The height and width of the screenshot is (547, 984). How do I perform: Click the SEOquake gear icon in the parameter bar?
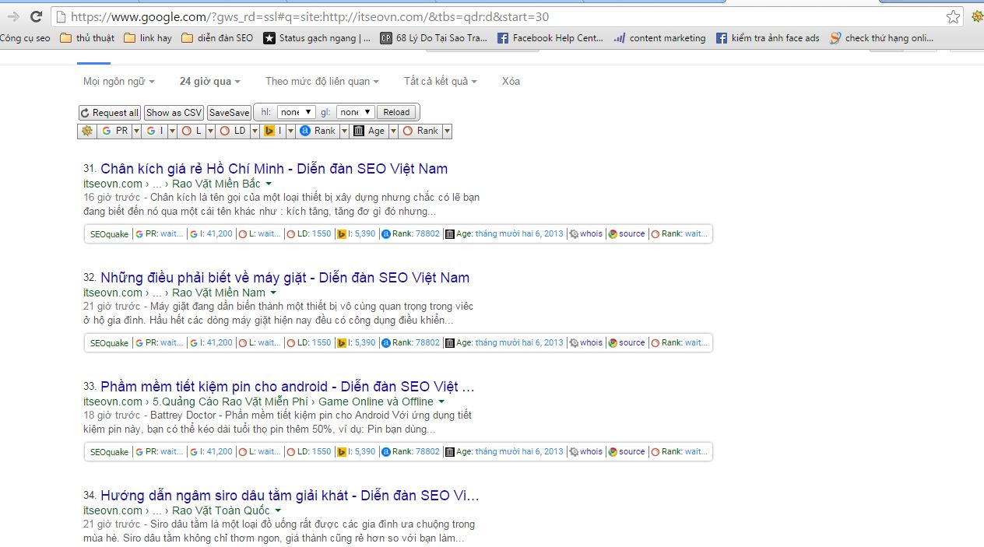(86, 131)
